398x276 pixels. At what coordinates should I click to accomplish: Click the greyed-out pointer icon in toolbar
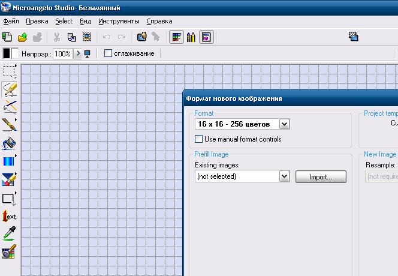click(x=156, y=37)
